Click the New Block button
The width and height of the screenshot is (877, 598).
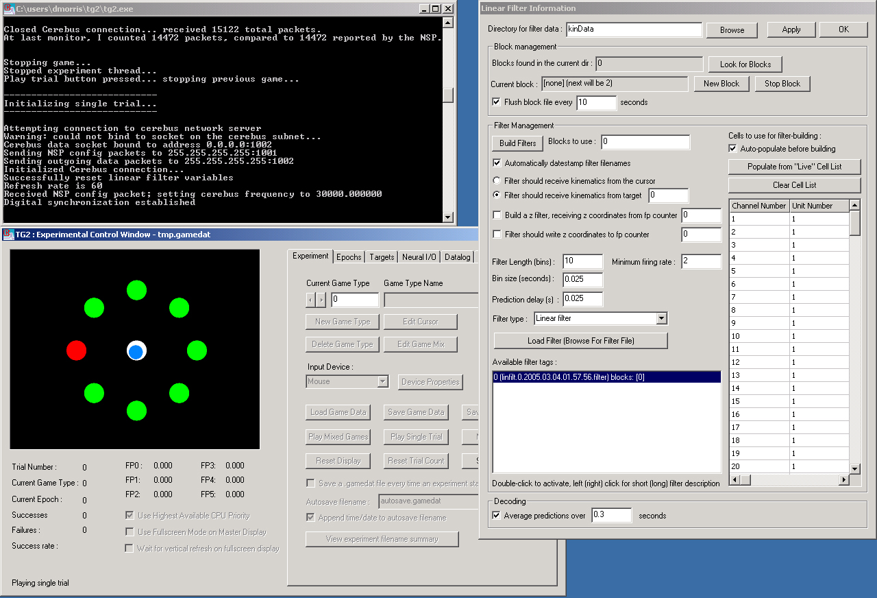[721, 84]
